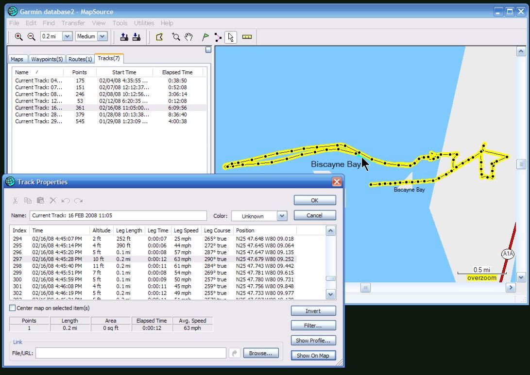
Task: Close the Track Properties dialog
Action: tap(337, 182)
